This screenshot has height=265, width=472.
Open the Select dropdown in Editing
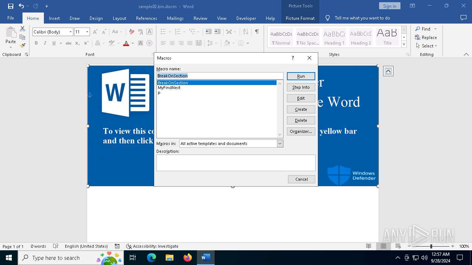pos(427,46)
